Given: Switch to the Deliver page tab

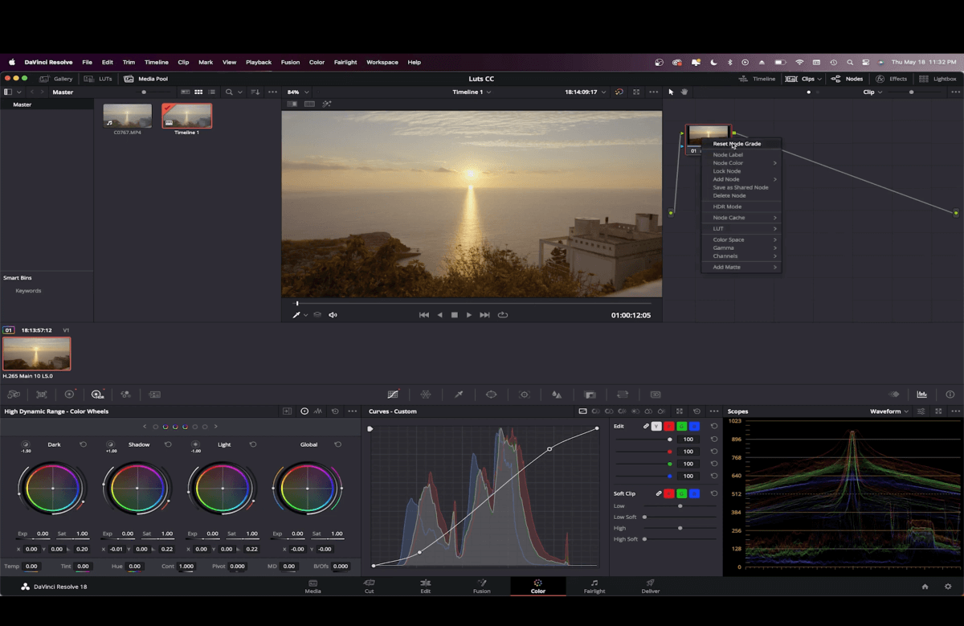Looking at the screenshot, I should tap(651, 587).
